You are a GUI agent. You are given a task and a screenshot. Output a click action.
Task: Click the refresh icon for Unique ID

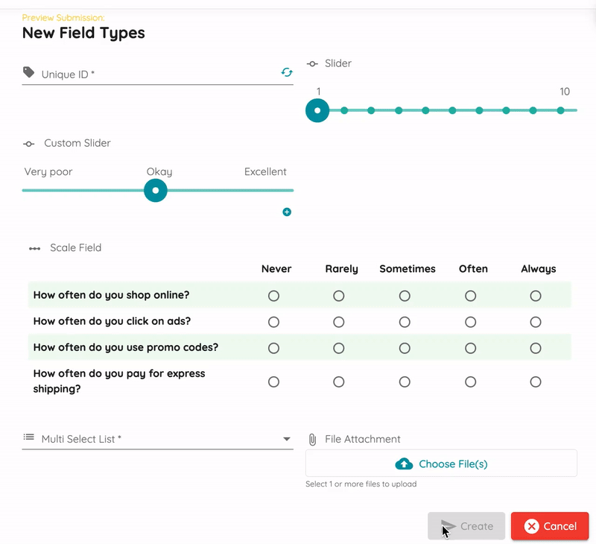(287, 72)
